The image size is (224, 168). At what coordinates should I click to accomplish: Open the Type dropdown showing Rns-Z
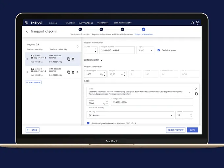[x=145, y=50]
